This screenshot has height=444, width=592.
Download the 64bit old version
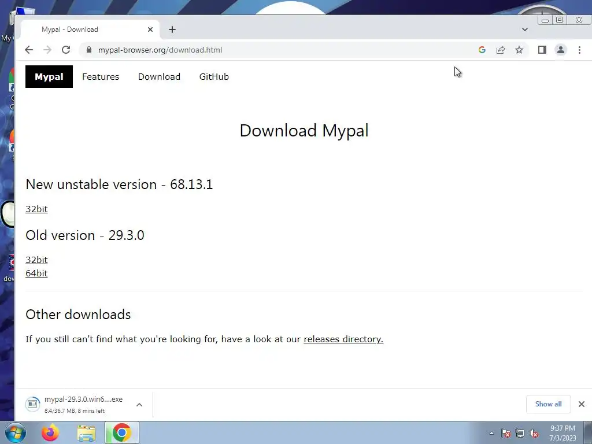click(36, 273)
